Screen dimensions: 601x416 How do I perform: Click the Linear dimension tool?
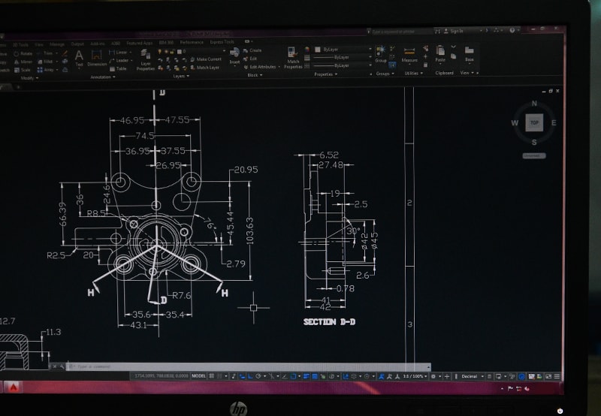pos(119,52)
